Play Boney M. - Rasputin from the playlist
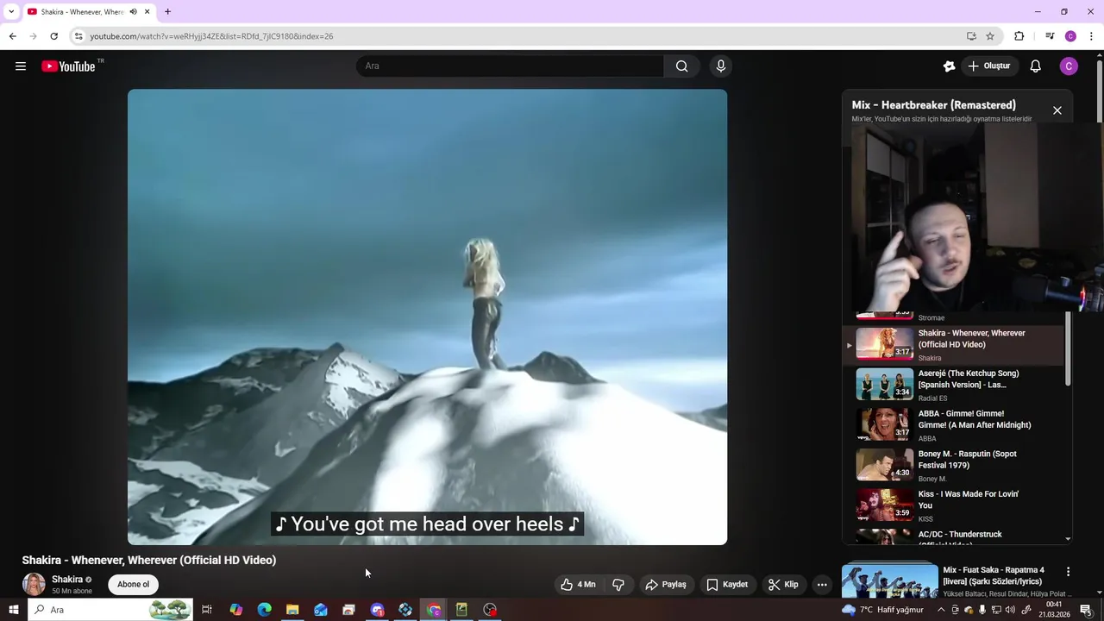The height and width of the screenshot is (621, 1104). (x=955, y=466)
